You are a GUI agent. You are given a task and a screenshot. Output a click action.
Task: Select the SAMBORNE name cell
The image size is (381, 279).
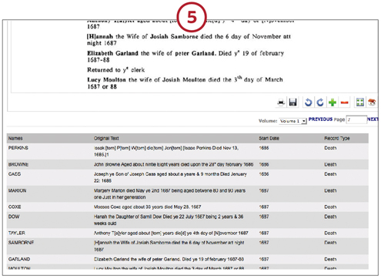[x=21, y=243]
